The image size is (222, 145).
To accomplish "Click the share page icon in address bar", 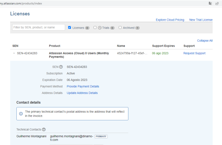I will [217, 3].
